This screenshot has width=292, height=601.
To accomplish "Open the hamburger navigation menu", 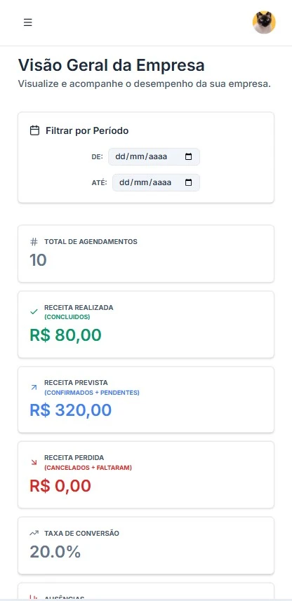I will (27, 22).
